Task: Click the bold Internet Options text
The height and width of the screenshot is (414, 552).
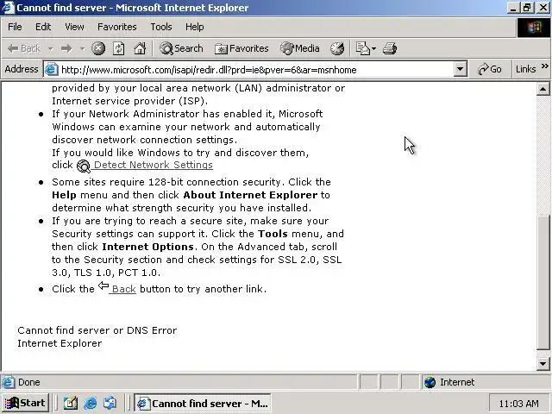Action: [147, 247]
